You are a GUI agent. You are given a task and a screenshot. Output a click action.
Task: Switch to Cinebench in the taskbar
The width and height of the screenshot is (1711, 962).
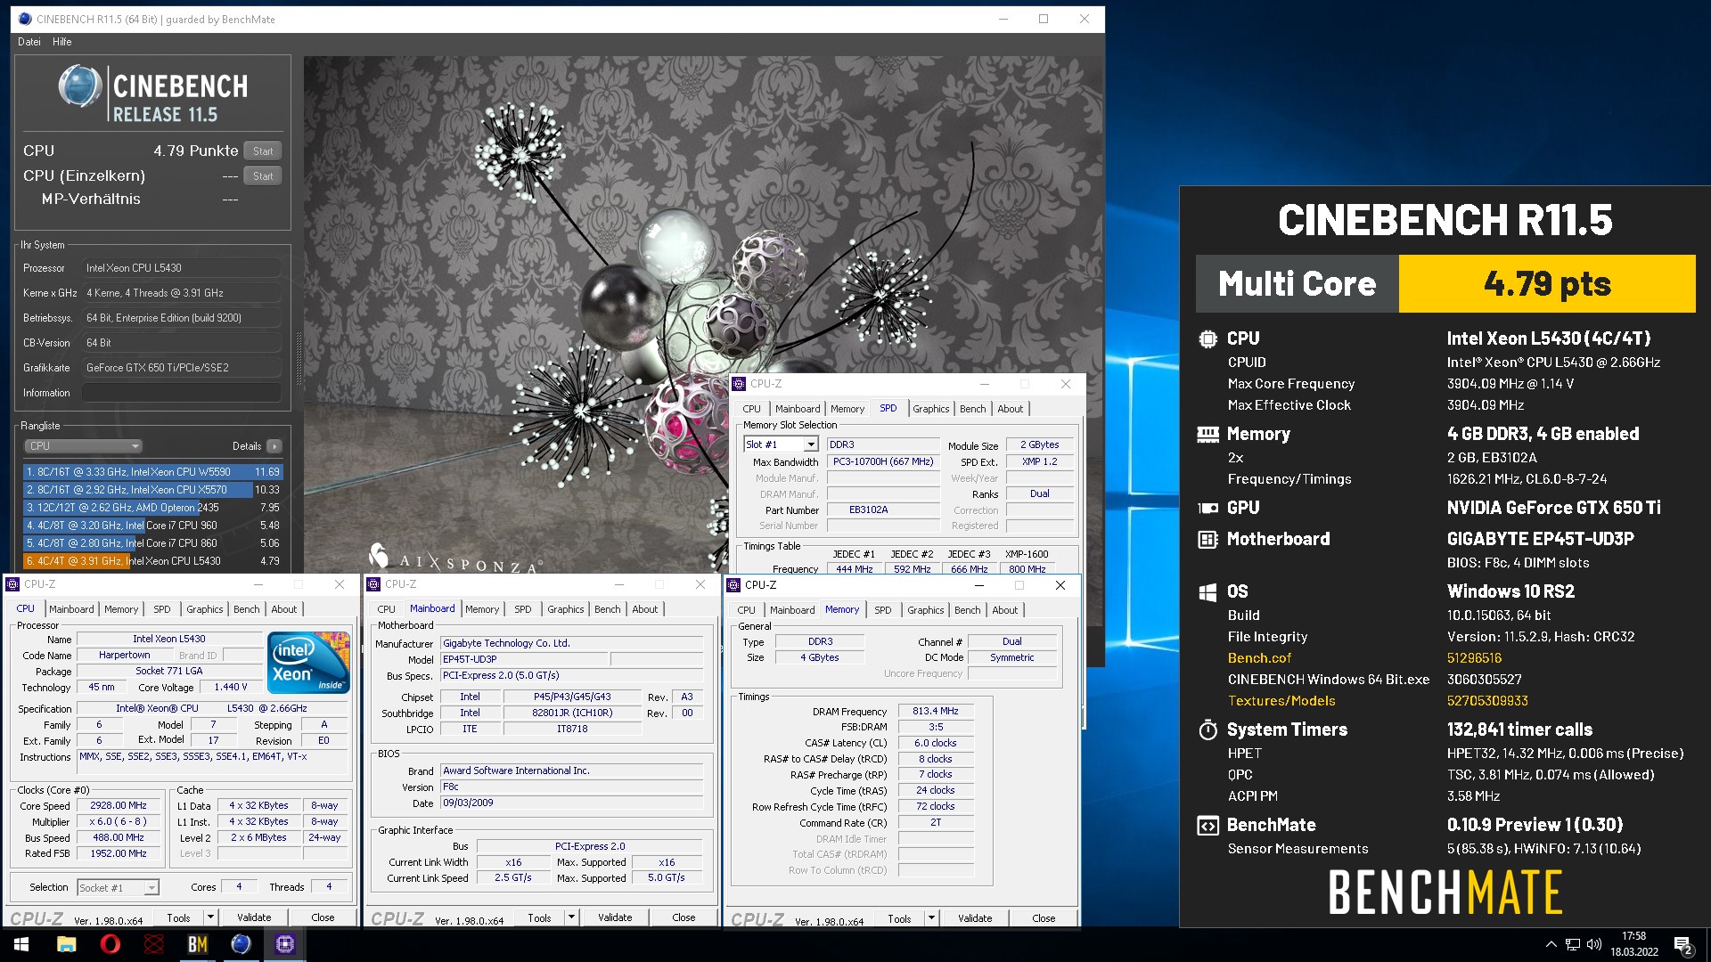[242, 944]
